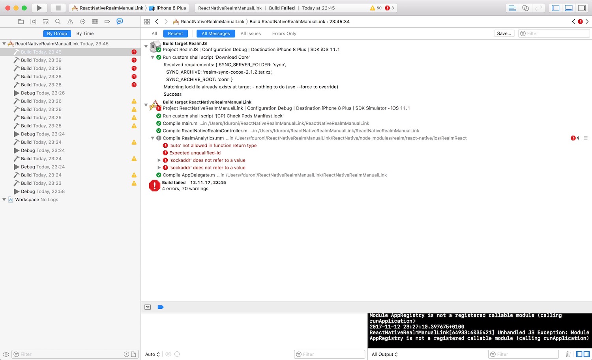Hide the debug area with the toggle button
The width and height of the screenshot is (592, 360).
[x=148, y=307]
